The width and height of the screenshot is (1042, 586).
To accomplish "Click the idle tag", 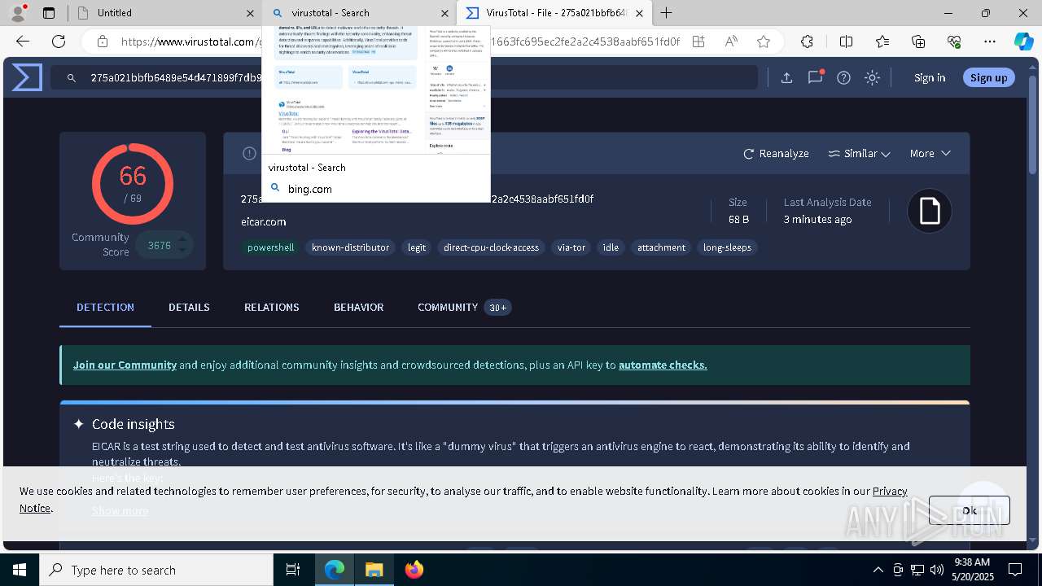I will (x=611, y=247).
